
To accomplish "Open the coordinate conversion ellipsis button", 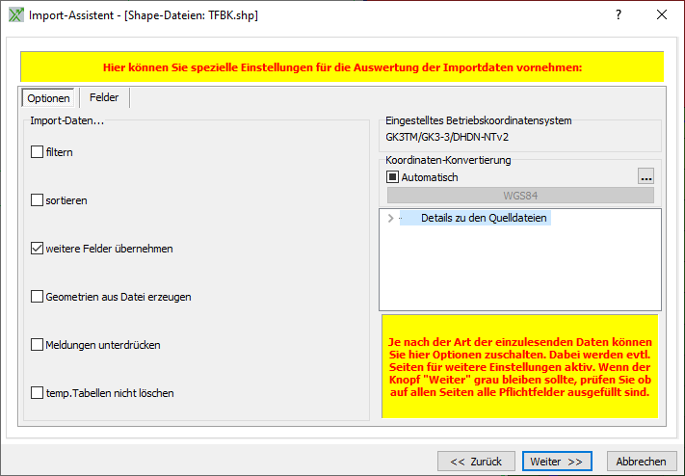I will pos(645,176).
